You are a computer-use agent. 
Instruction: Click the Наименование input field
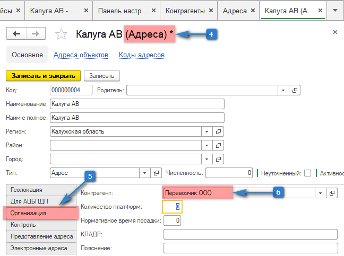tap(137, 104)
